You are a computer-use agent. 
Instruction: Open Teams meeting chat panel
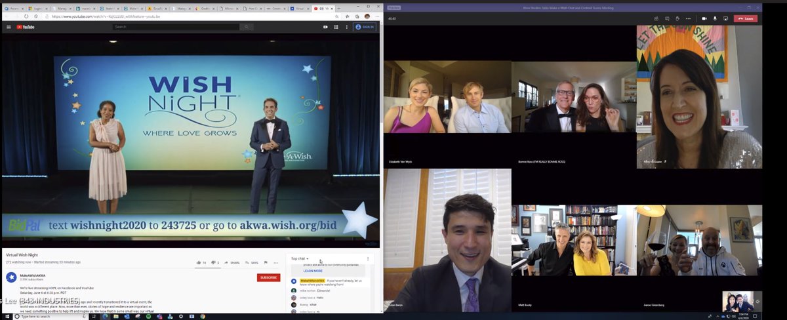[667, 18]
